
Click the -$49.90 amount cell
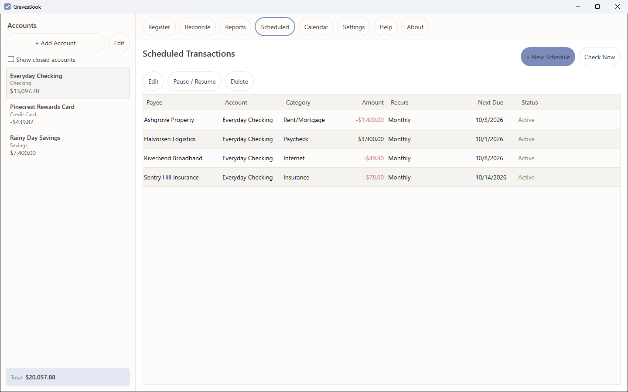374,158
